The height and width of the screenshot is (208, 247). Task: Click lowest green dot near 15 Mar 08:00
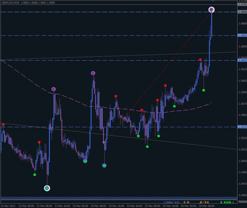click(147, 147)
